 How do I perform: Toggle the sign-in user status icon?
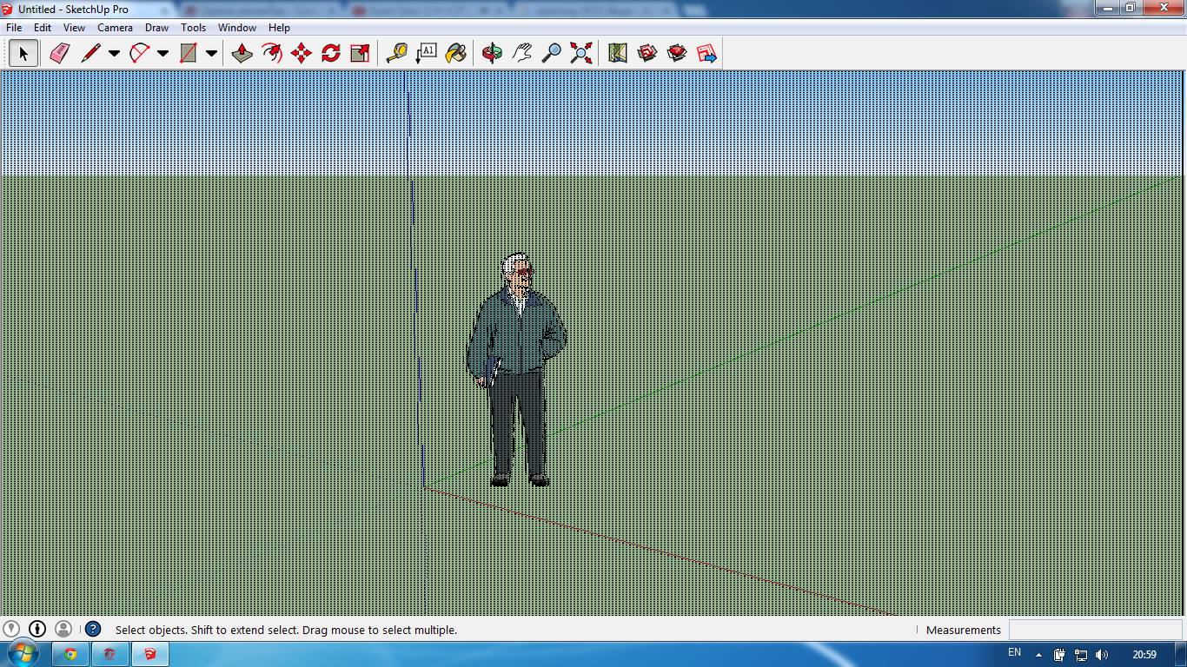(63, 629)
